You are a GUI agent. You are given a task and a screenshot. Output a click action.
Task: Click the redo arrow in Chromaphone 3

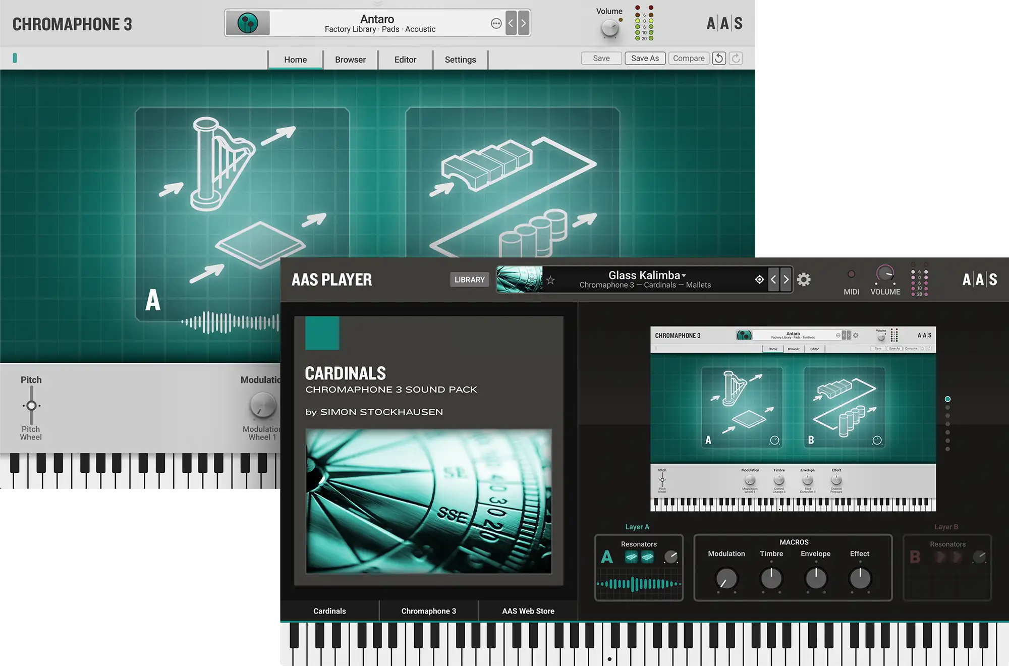pyautogui.click(x=736, y=59)
